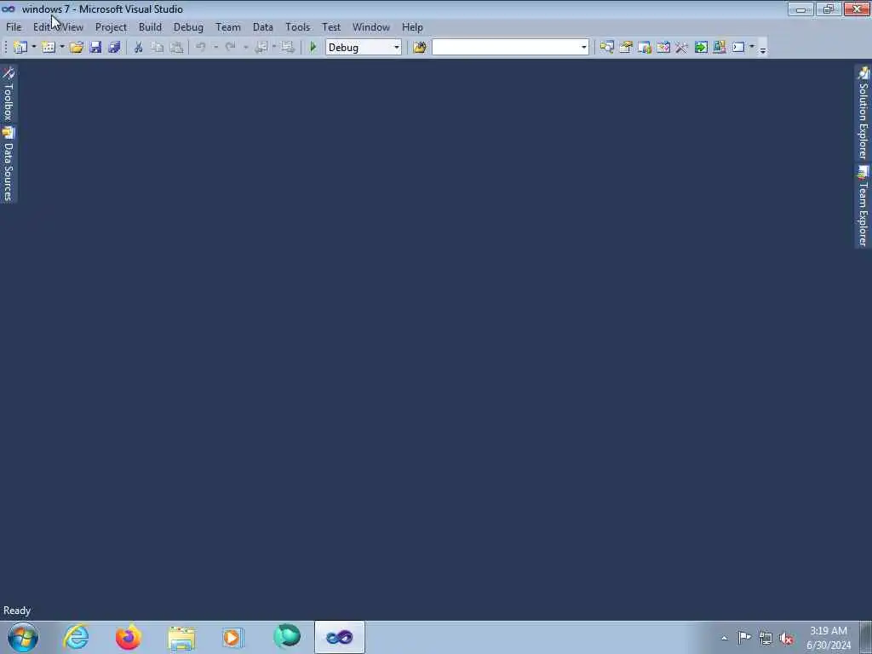Click the taskbar clock showing 3:19 AM

(x=829, y=638)
